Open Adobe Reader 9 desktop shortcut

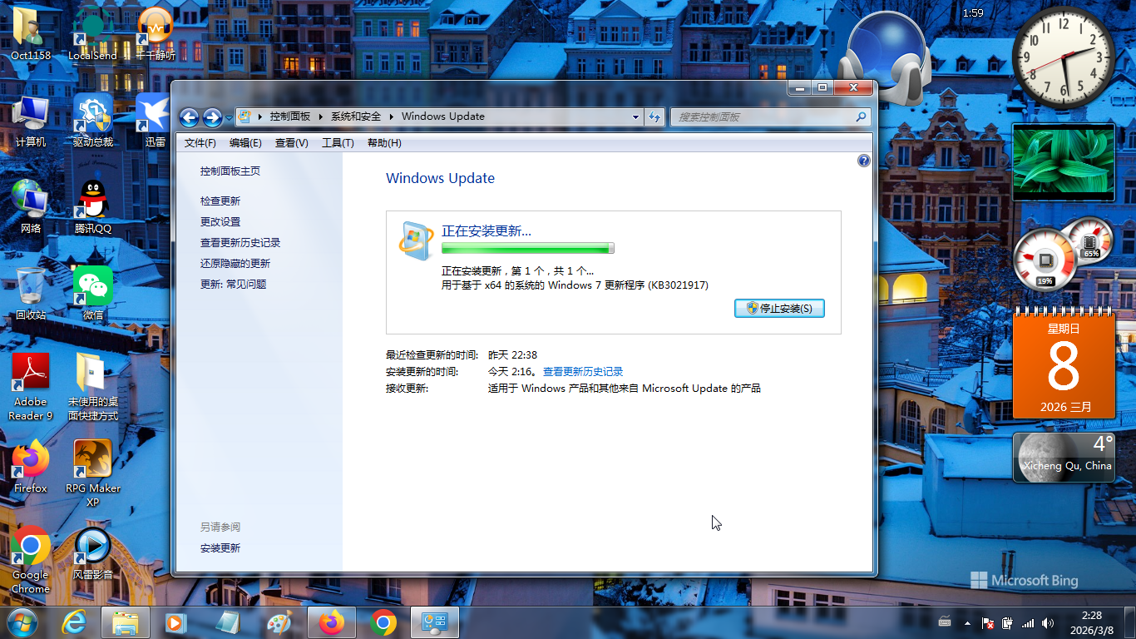(31, 374)
